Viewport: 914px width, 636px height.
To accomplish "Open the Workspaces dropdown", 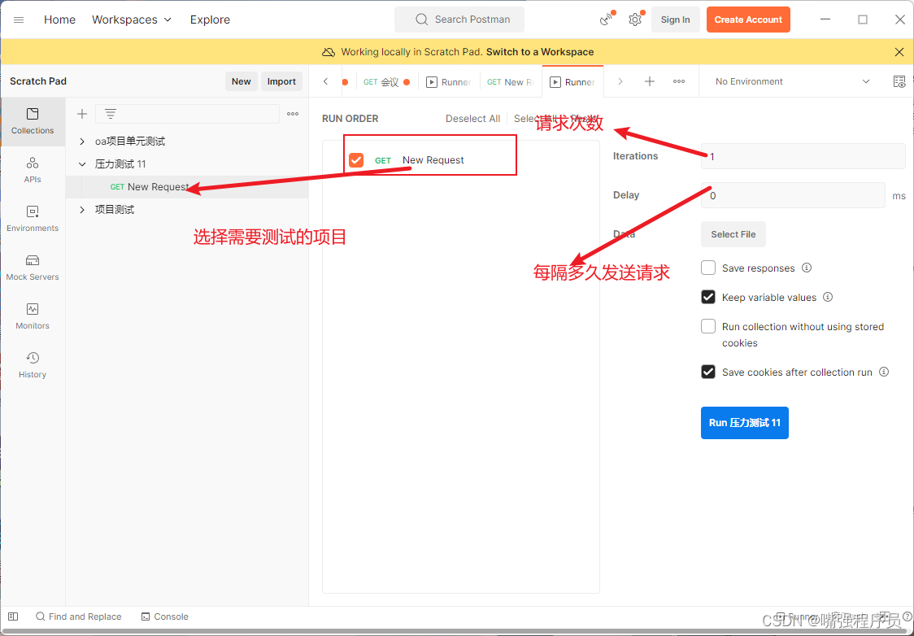I will coord(132,20).
